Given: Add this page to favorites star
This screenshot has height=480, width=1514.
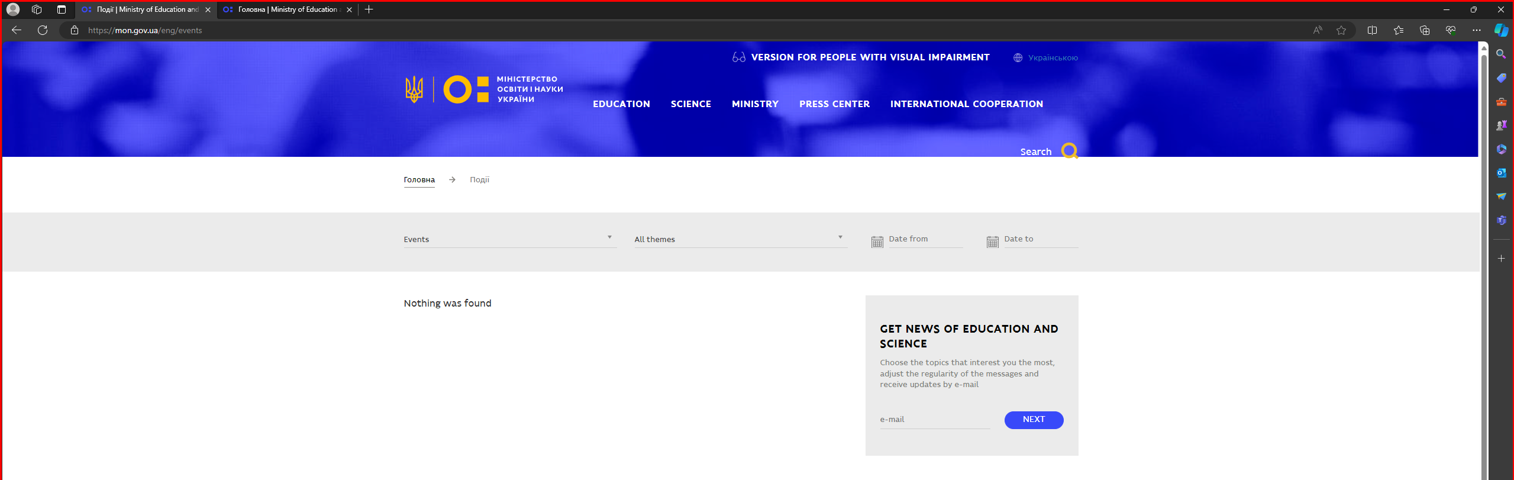Looking at the screenshot, I should click(1341, 30).
